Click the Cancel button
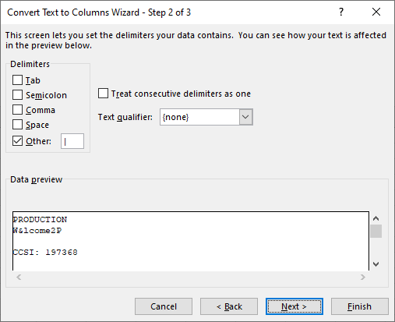The image size is (395, 322). (x=164, y=306)
